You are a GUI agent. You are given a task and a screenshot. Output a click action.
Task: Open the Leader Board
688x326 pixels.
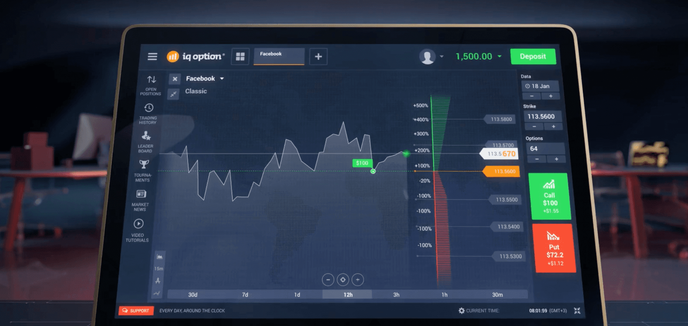coord(145,142)
